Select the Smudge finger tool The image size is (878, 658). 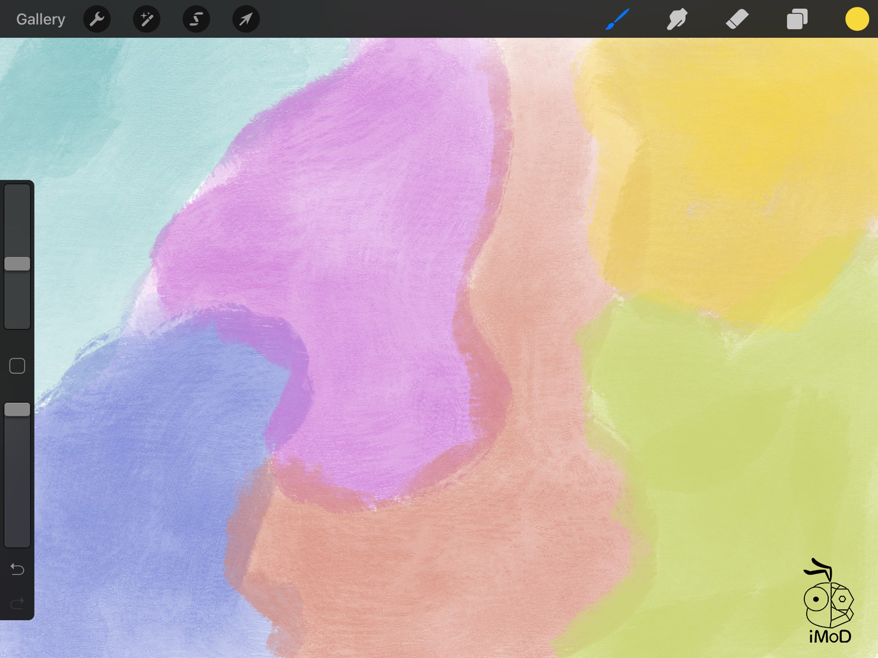tap(677, 19)
